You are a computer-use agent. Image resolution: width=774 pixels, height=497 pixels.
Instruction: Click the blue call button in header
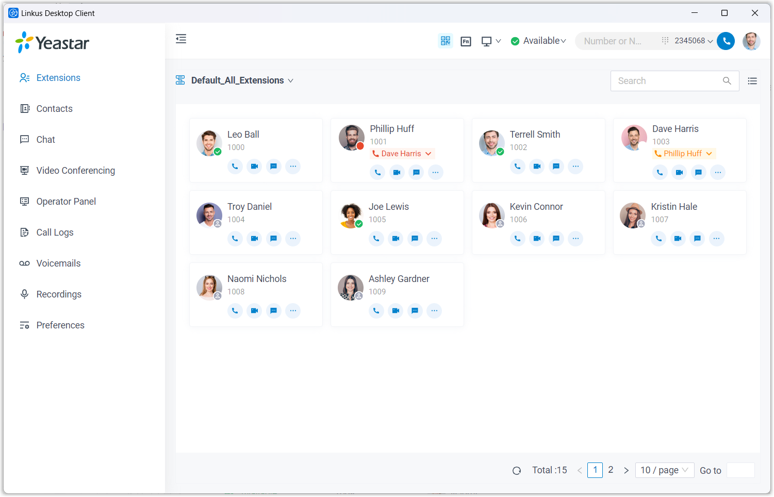pyautogui.click(x=726, y=41)
